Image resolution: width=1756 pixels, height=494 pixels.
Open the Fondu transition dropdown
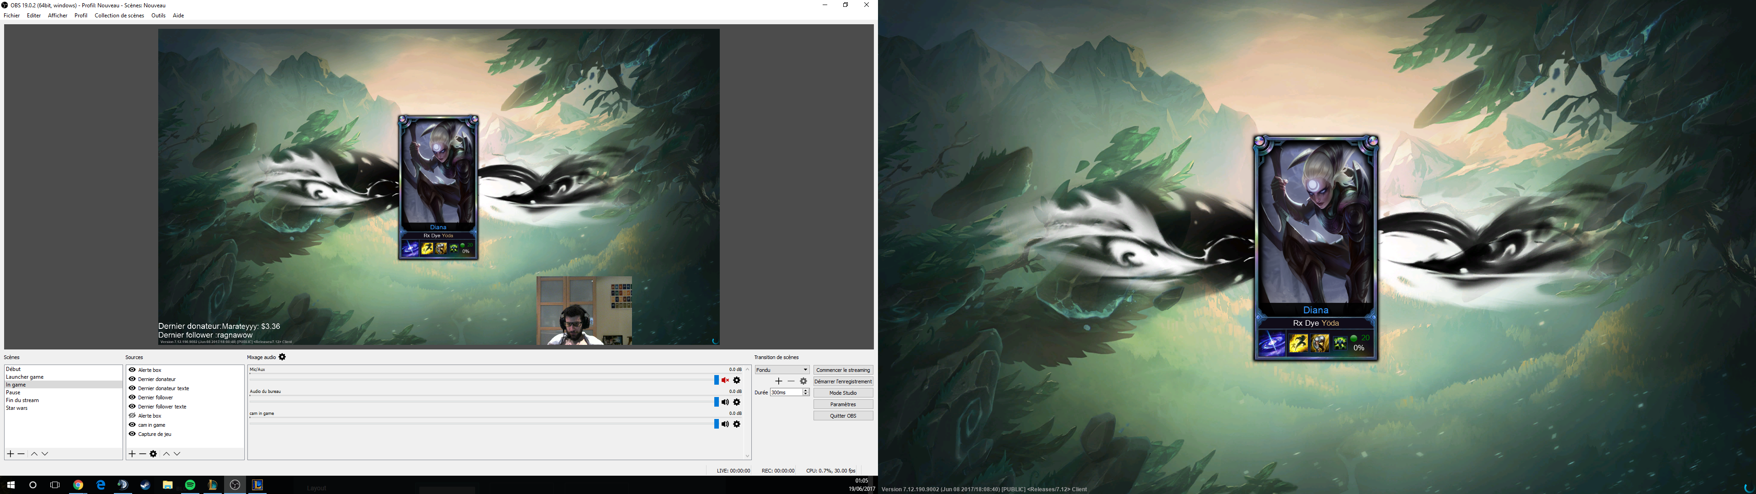(x=782, y=370)
